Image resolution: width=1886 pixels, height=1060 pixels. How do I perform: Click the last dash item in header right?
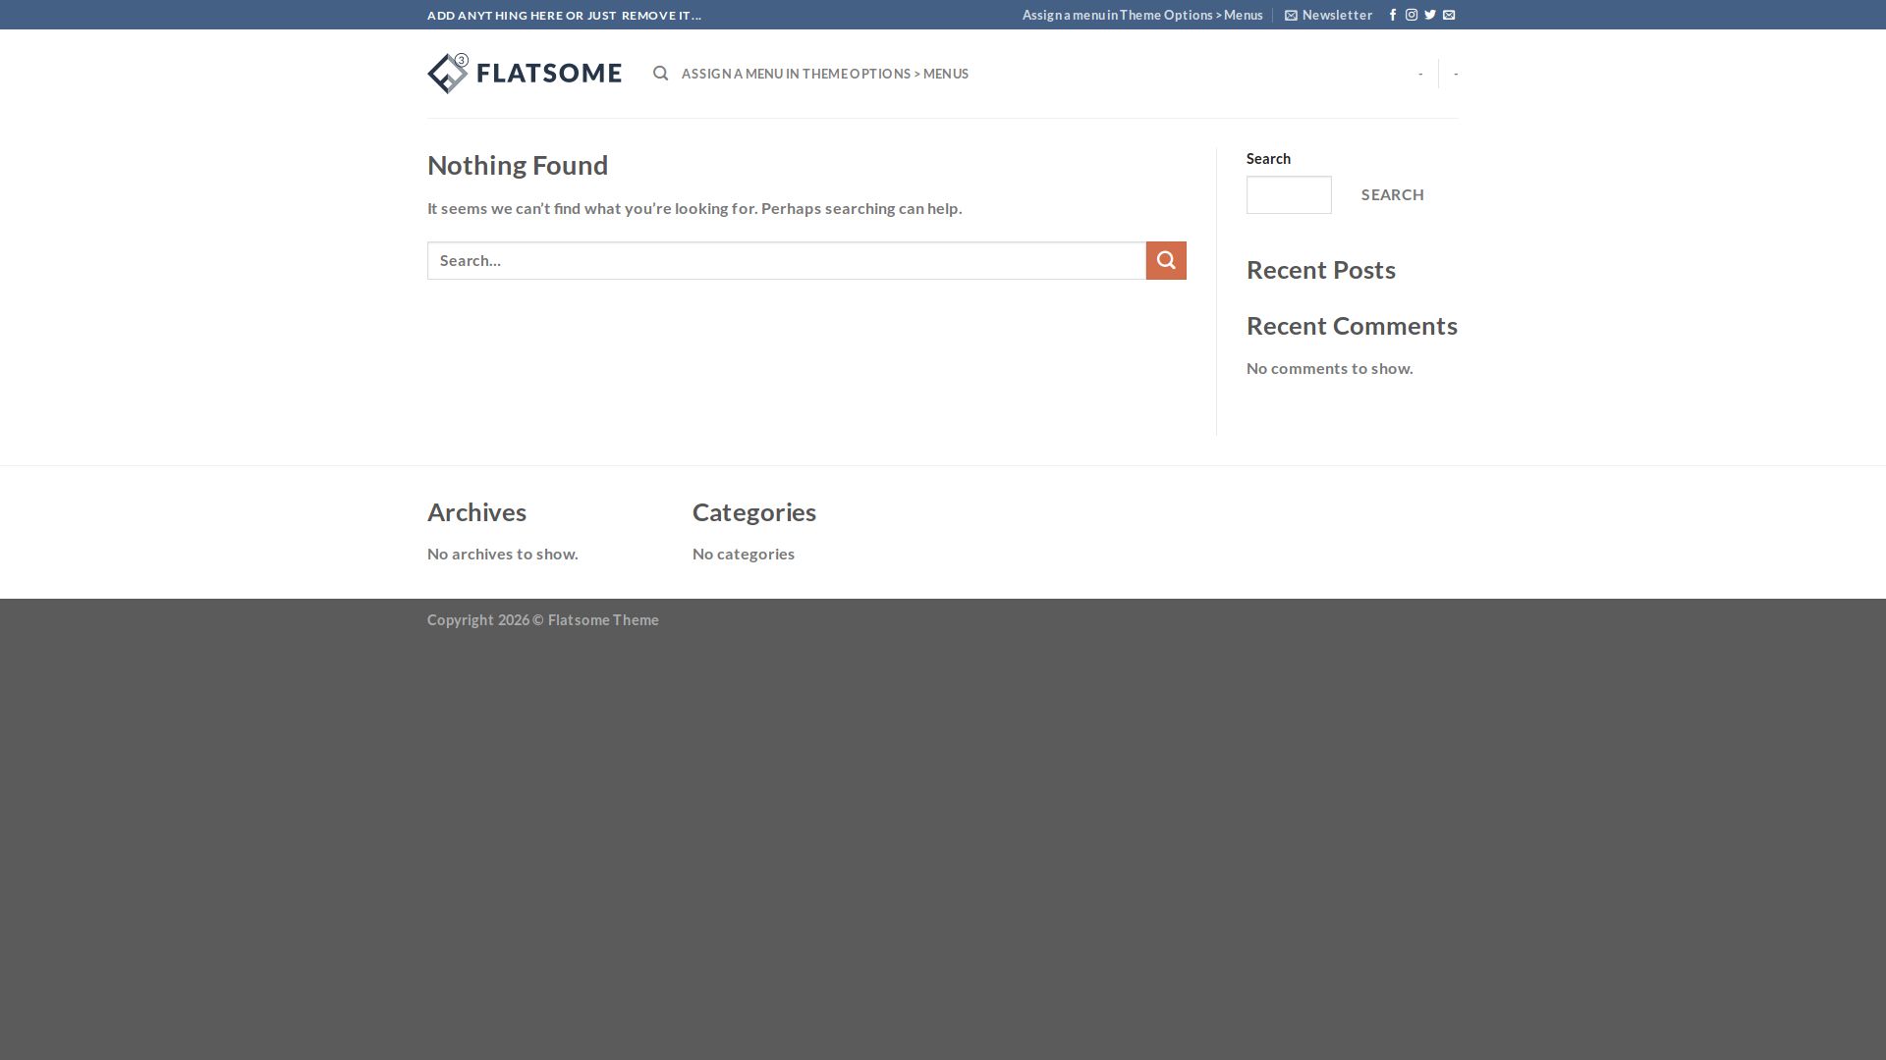click(x=1456, y=74)
